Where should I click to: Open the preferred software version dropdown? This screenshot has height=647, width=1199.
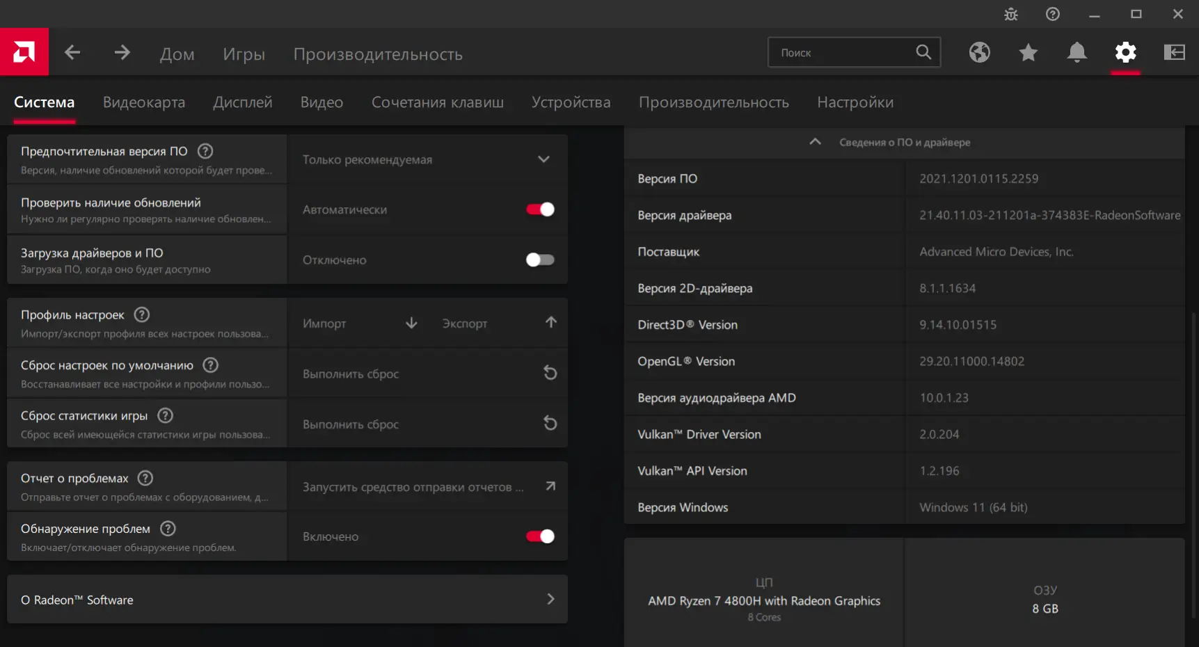427,159
